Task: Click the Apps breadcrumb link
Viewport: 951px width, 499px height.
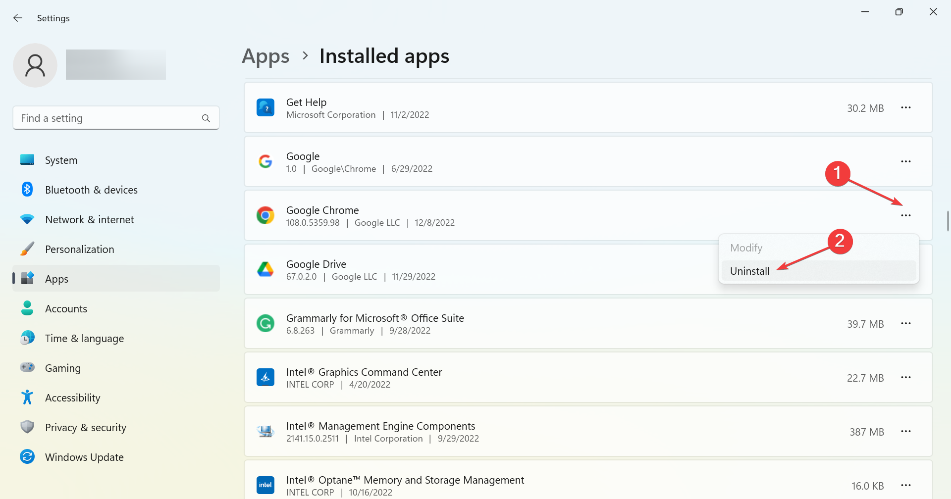Action: [x=265, y=56]
